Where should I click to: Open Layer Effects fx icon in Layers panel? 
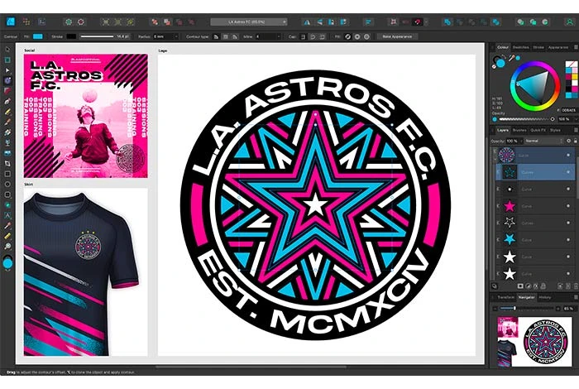point(535,286)
